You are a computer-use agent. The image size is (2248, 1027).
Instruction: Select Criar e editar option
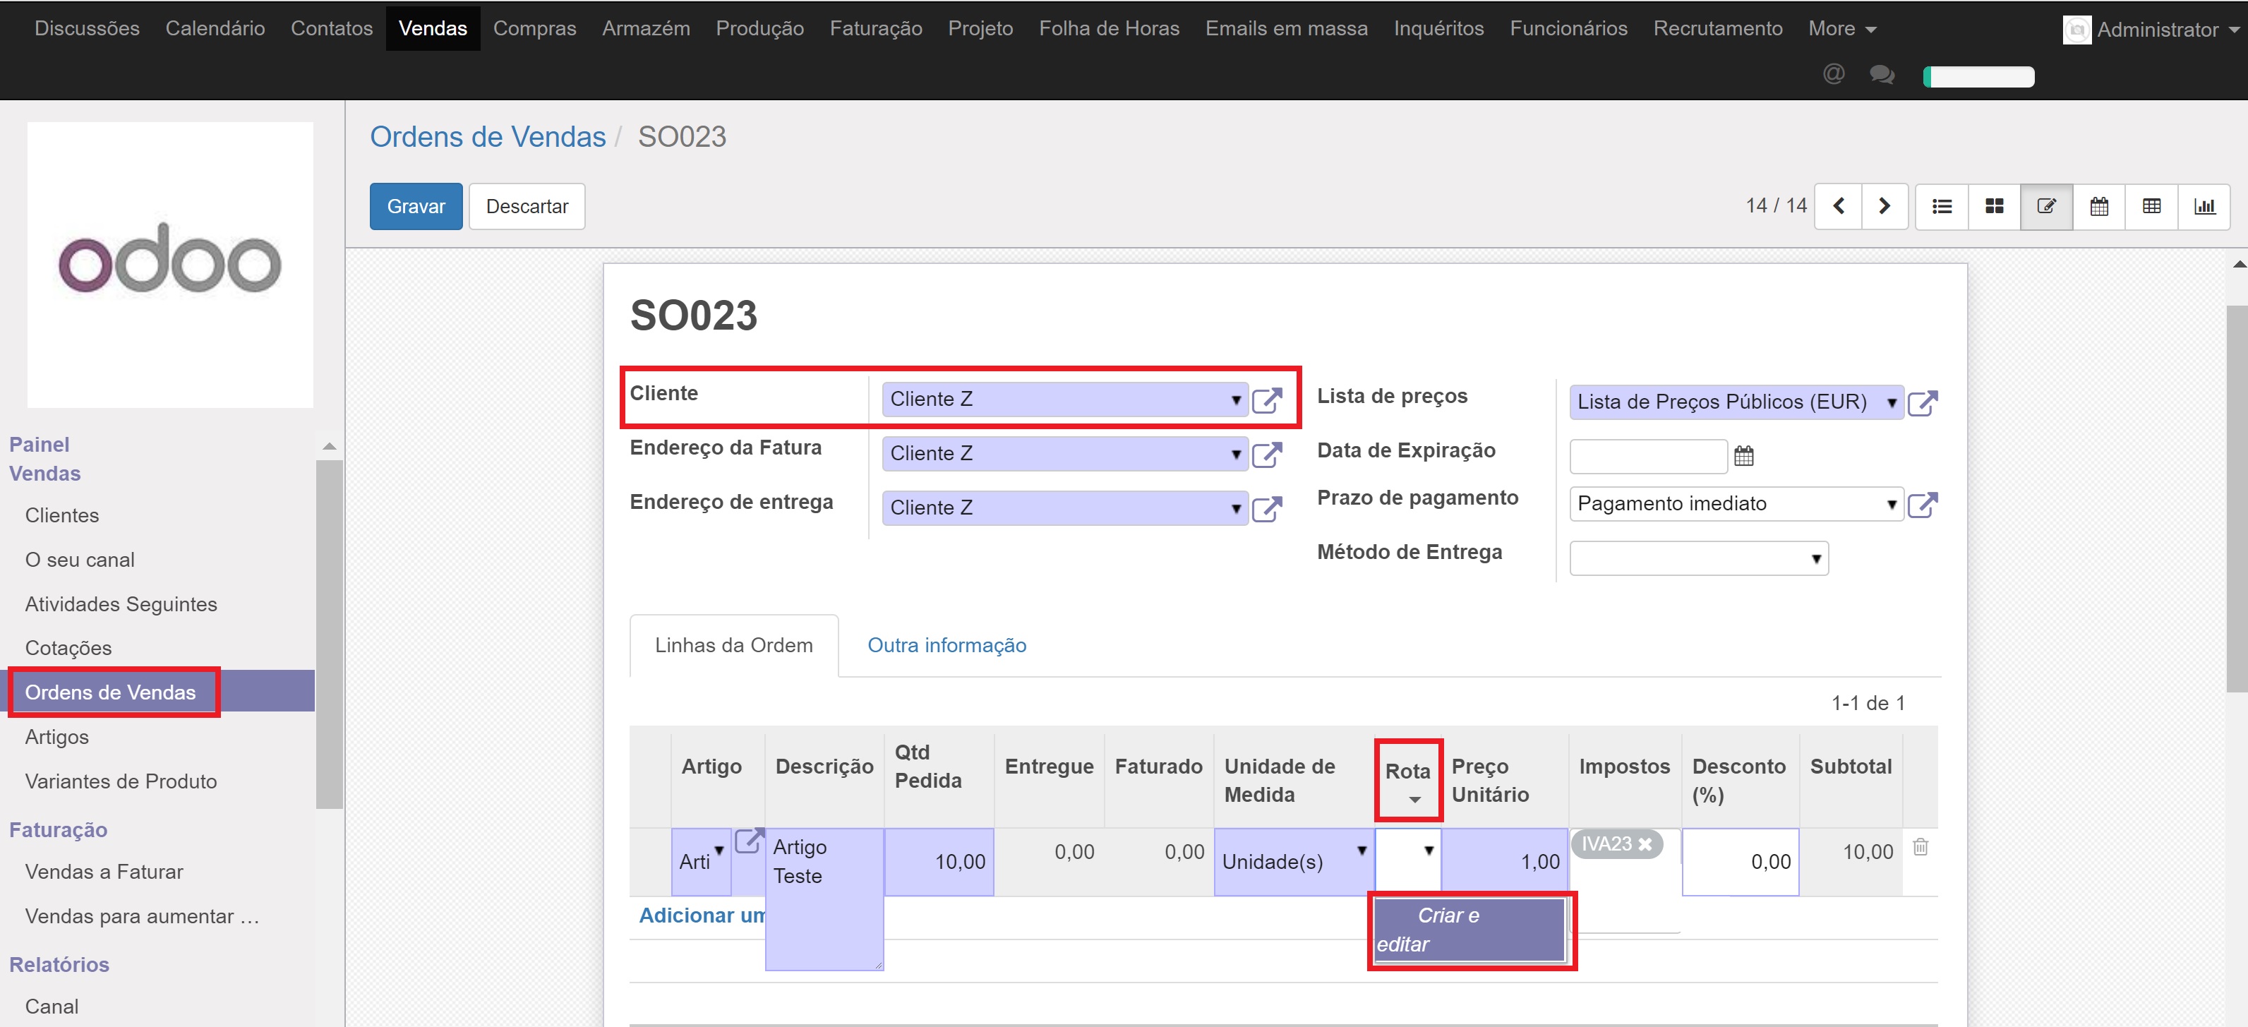click(x=1469, y=930)
